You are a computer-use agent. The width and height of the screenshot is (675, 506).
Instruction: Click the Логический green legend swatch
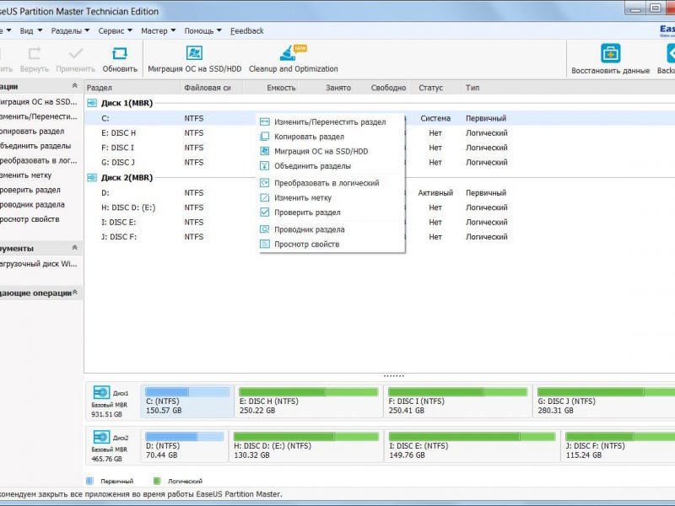[x=157, y=481]
